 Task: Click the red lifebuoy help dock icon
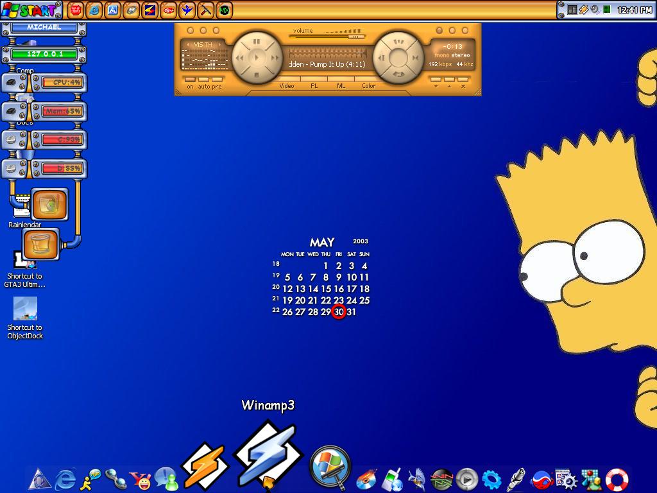coord(617,479)
